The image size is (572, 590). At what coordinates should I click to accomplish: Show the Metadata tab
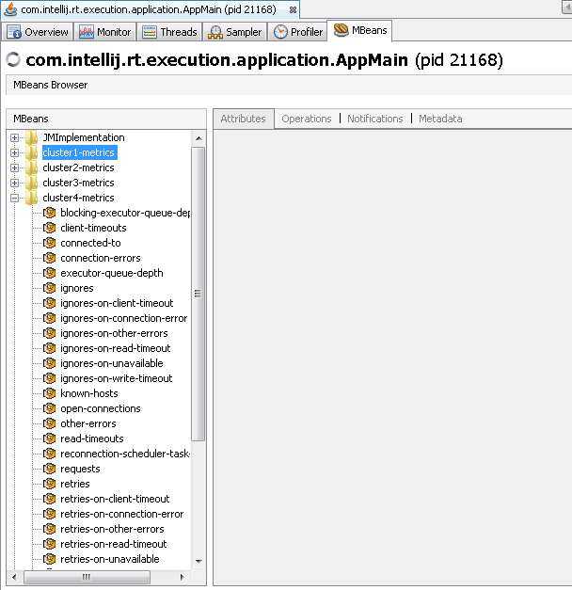(x=440, y=119)
